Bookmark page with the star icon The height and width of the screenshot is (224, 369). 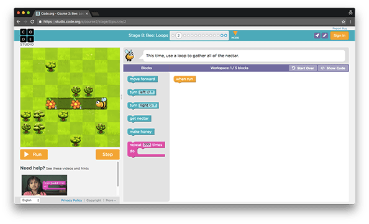click(343, 22)
